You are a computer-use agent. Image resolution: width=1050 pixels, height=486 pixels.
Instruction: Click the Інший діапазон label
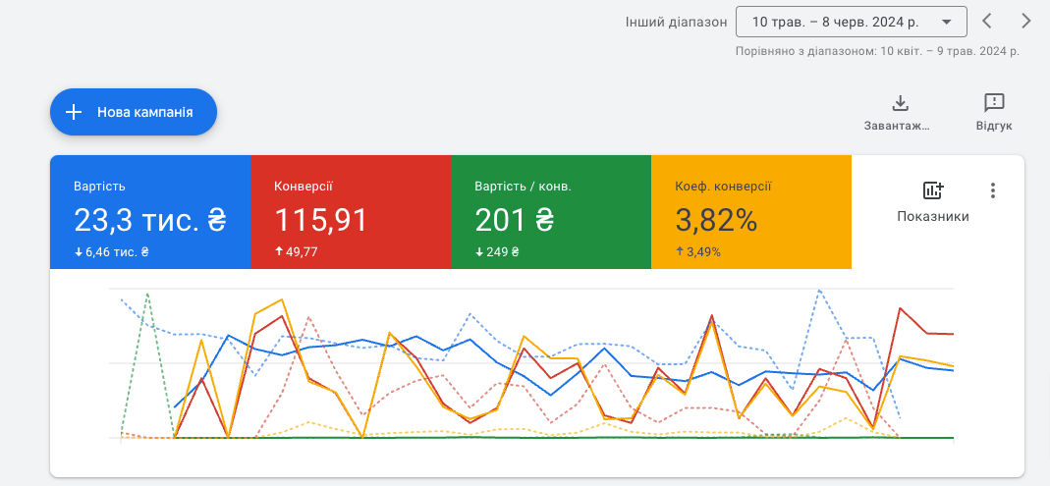[x=676, y=22]
